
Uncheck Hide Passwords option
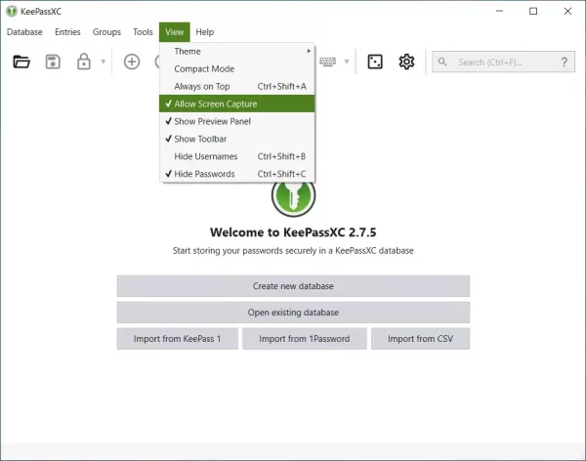pos(237,174)
